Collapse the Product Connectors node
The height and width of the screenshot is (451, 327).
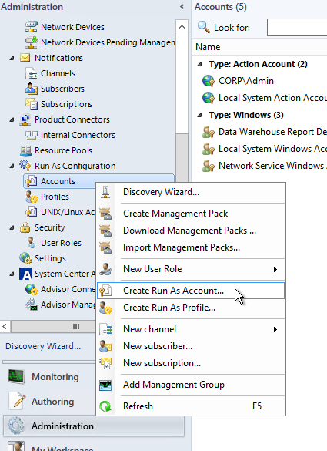click(x=12, y=119)
